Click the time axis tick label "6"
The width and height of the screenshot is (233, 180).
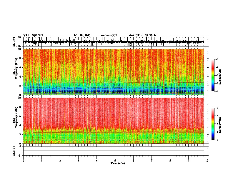click(134, 161)
